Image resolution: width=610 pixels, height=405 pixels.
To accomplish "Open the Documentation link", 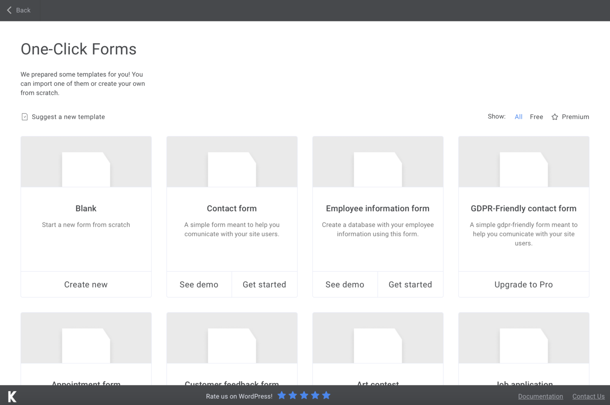I will (541, 396).
